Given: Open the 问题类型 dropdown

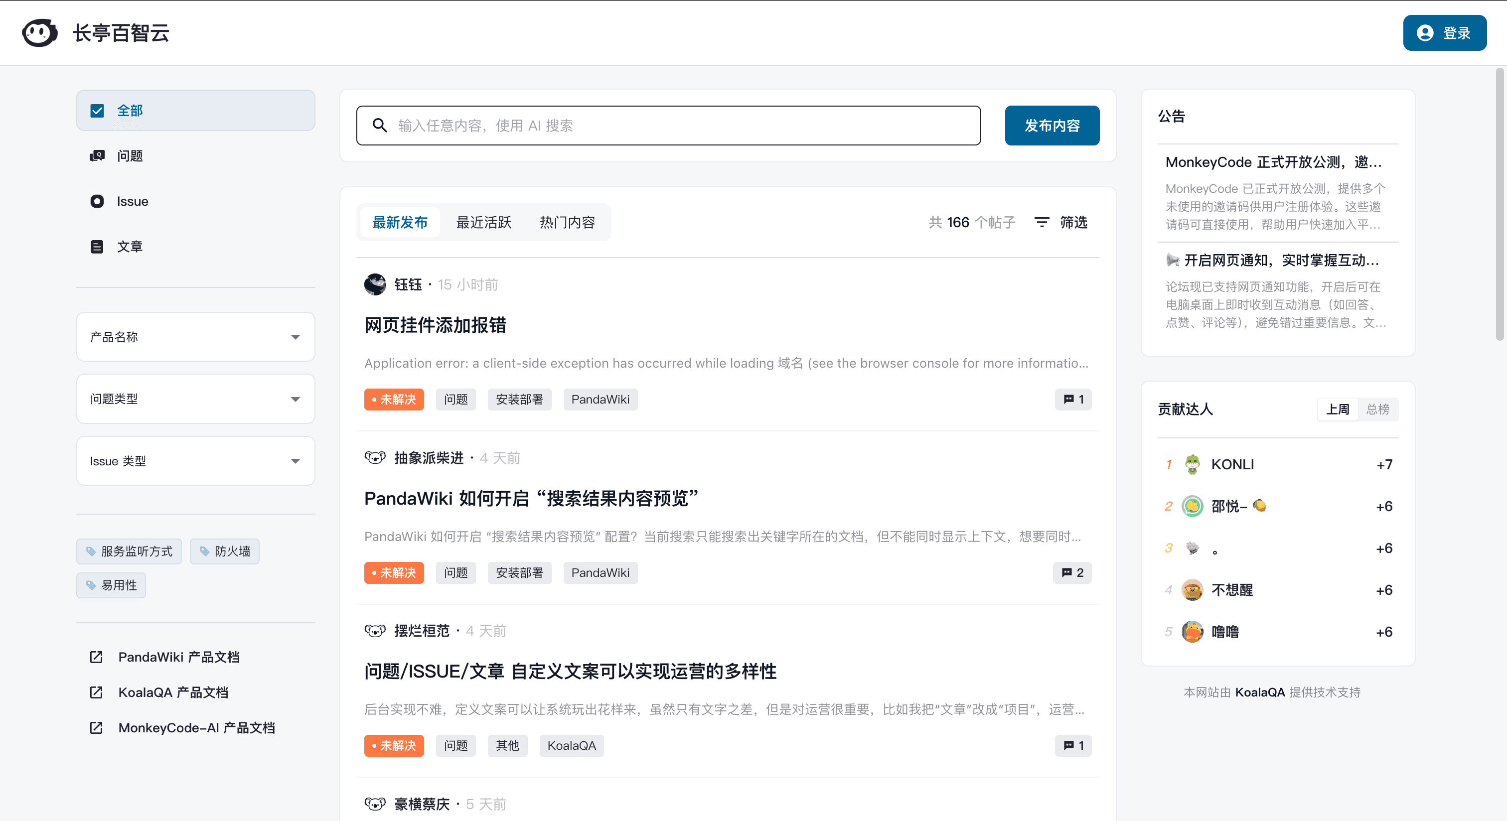Looking at the screenshot, I should [x=195, y=399].
